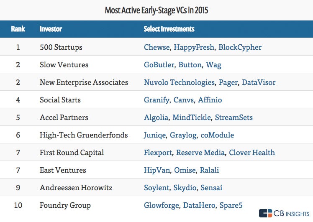This screenshot has height=222, width=313.
Task: Select the GoButler link
Action: point(159,65)
